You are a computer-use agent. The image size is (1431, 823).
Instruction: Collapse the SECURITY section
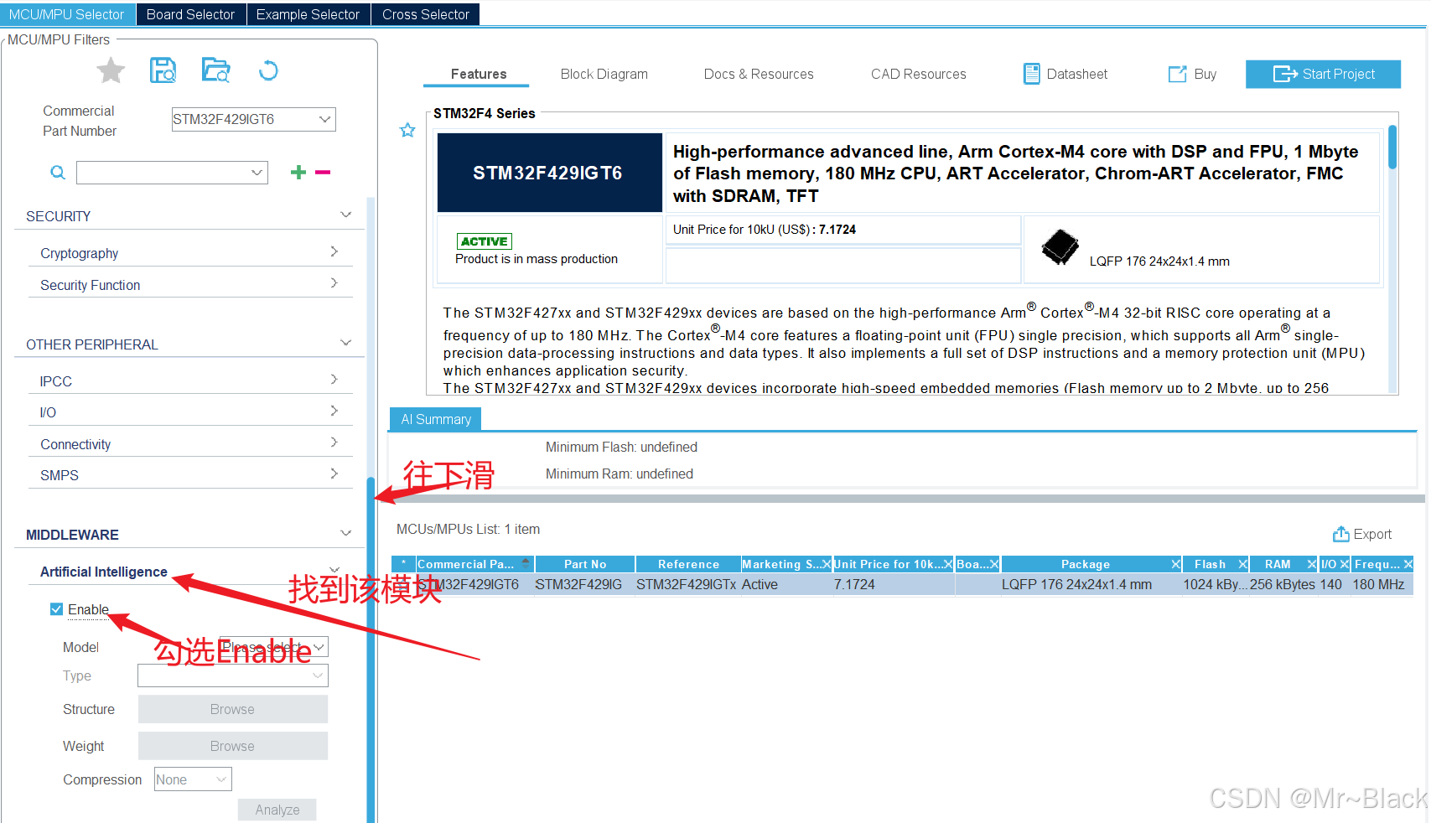[345, 215]
